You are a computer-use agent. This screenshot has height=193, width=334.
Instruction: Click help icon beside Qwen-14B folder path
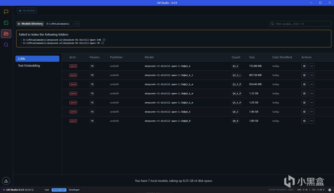(104, 40)
